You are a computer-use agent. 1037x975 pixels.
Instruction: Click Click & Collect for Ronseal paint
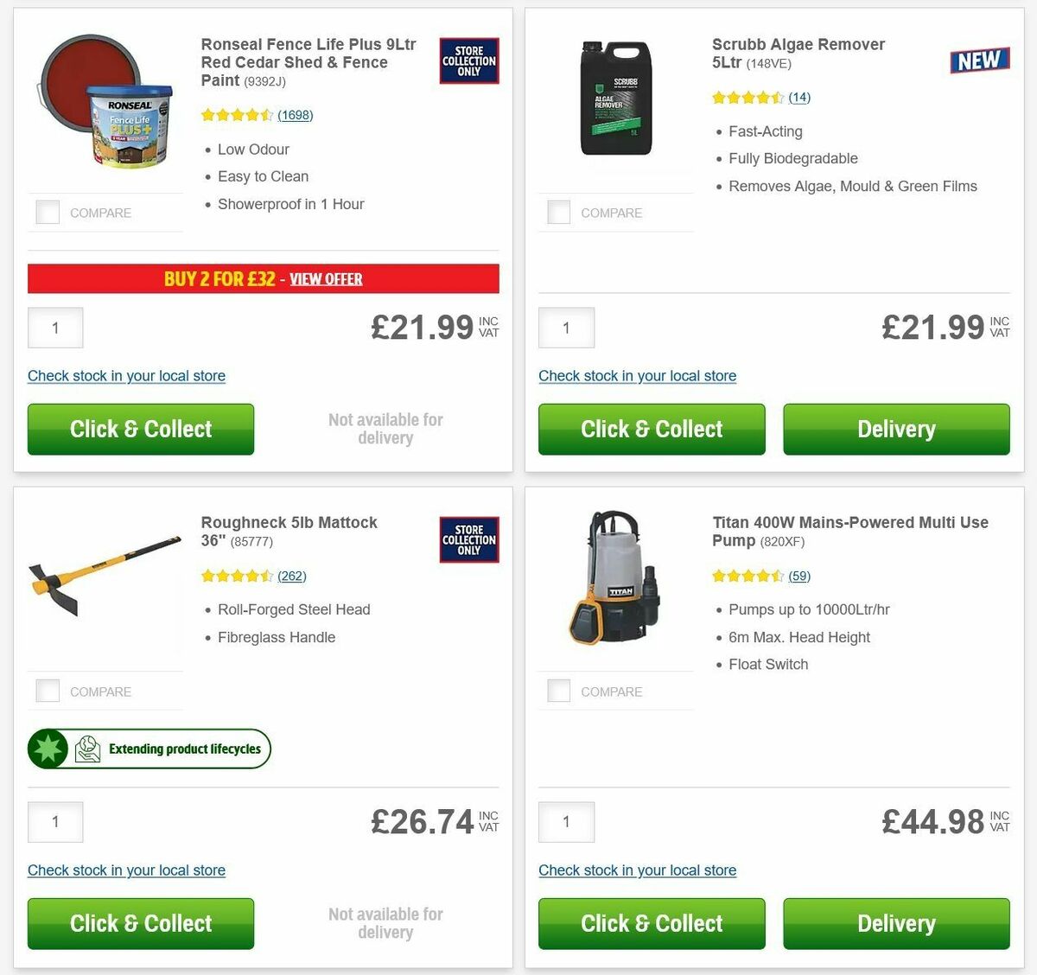tap(140, 429)
